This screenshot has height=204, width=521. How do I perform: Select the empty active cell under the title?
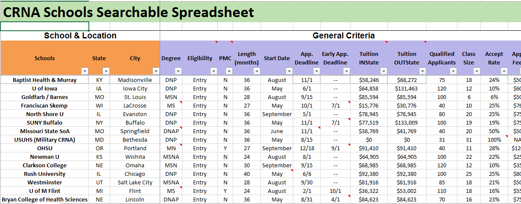pos(44,26)
